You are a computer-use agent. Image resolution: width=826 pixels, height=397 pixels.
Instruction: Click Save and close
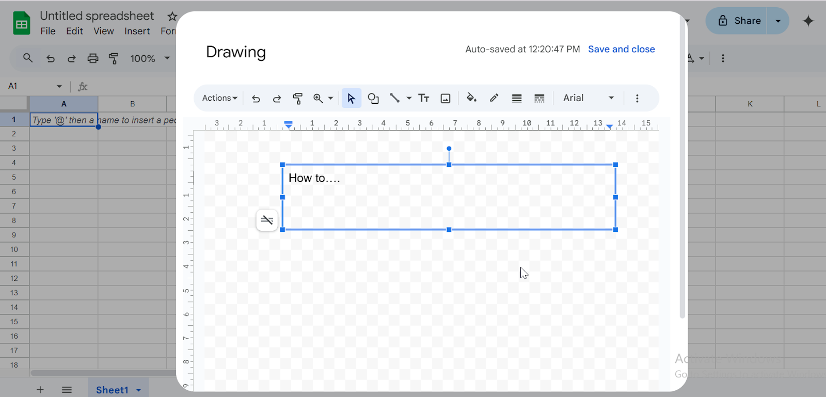coord(622,49)
